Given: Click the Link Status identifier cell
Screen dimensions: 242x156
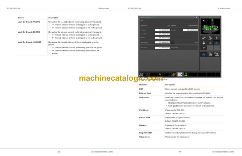Looking at the screenshot, I should pyautogui.click(x=144, y=97).
